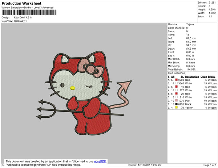The width and height of the screenshot is (218, 168).
Task: Select the width value '4.80 in'
Action: click(x=213, y=13)
